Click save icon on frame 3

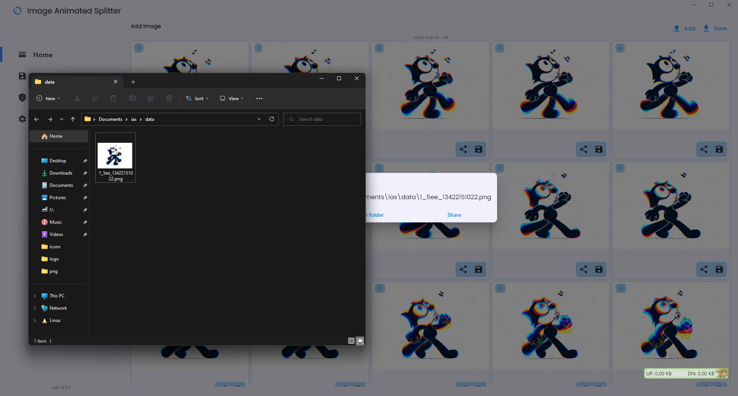[599, 149]
